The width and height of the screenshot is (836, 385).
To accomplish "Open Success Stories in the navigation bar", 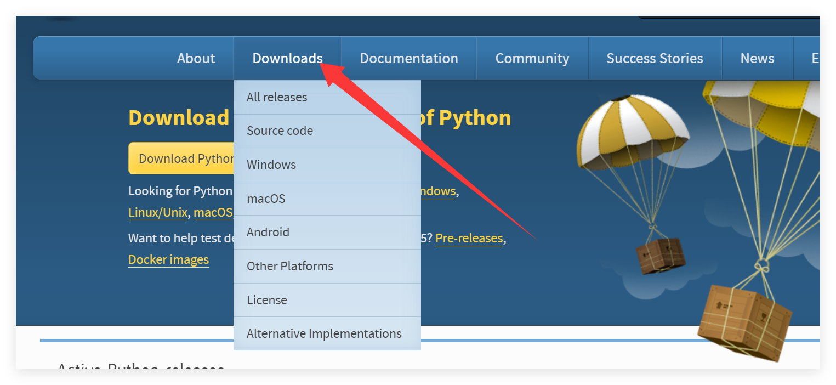I will point(655,58).
